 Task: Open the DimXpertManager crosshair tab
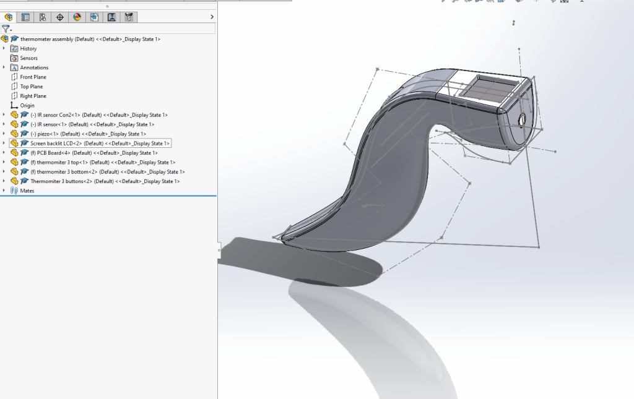click(59, 17)
